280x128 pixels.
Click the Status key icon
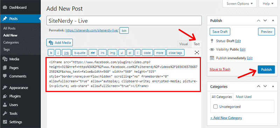click(x=212, y=41)
